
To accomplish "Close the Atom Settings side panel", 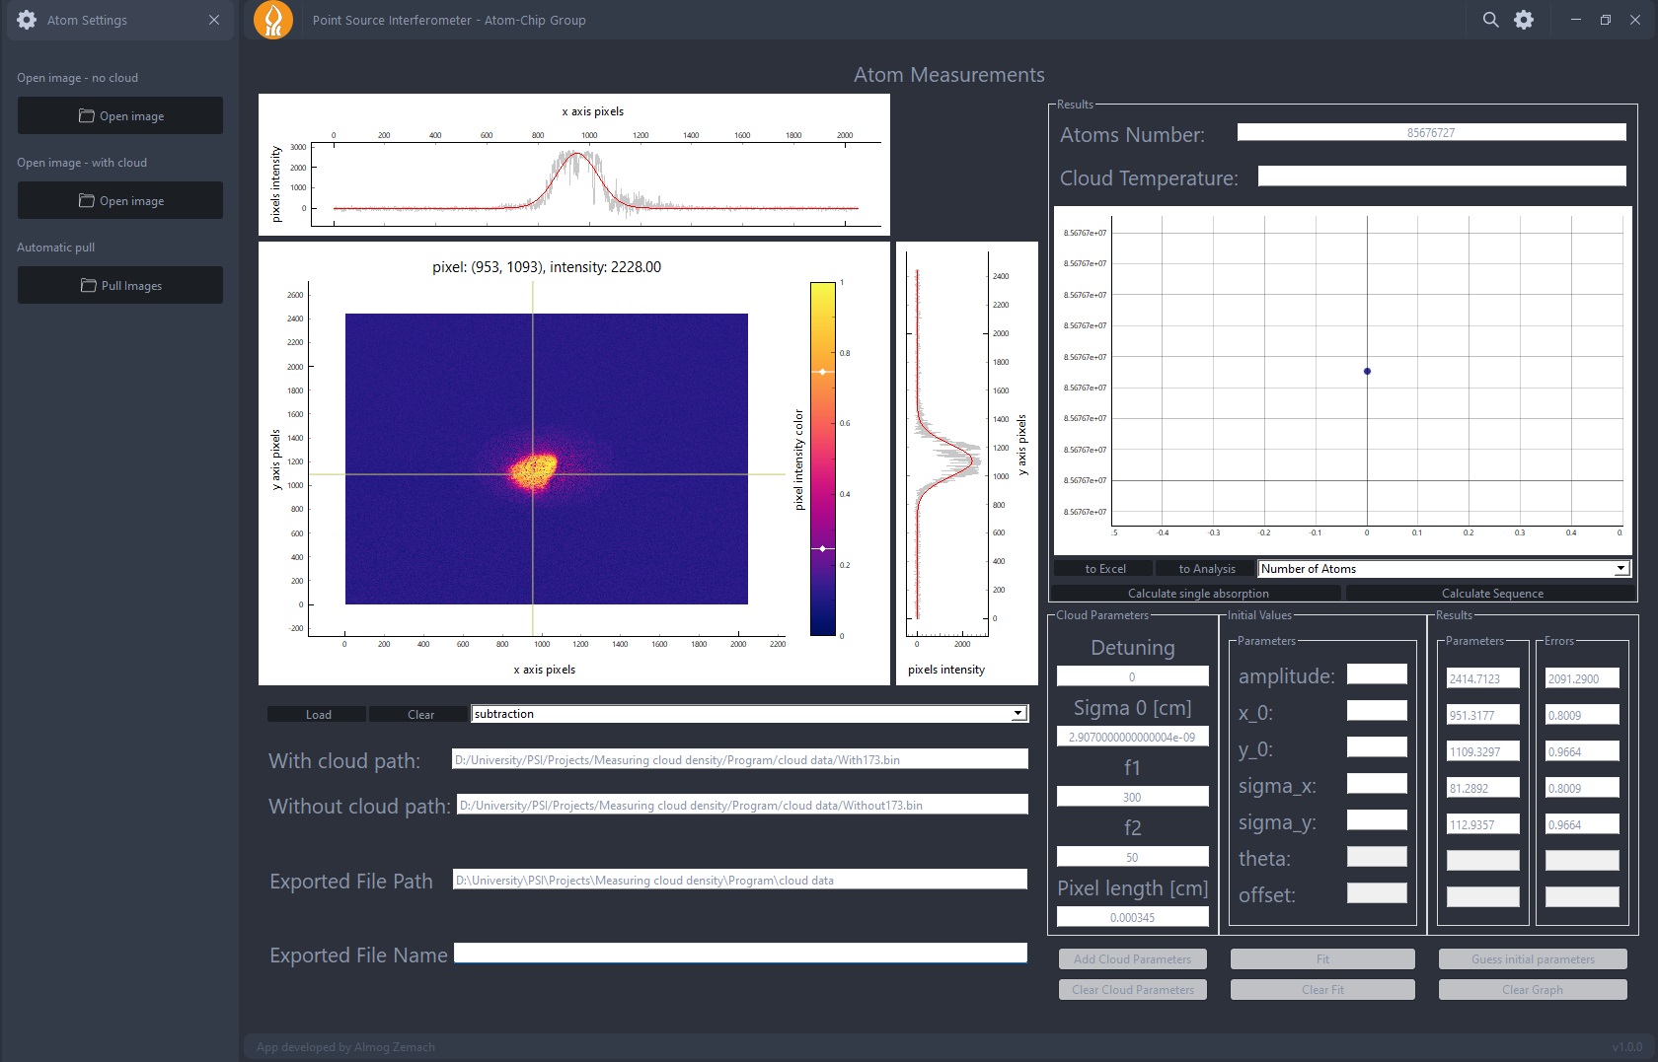I will click(214, 20).
